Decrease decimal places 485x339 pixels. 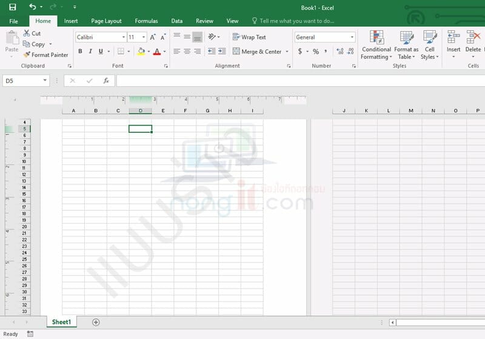point(350,52)
